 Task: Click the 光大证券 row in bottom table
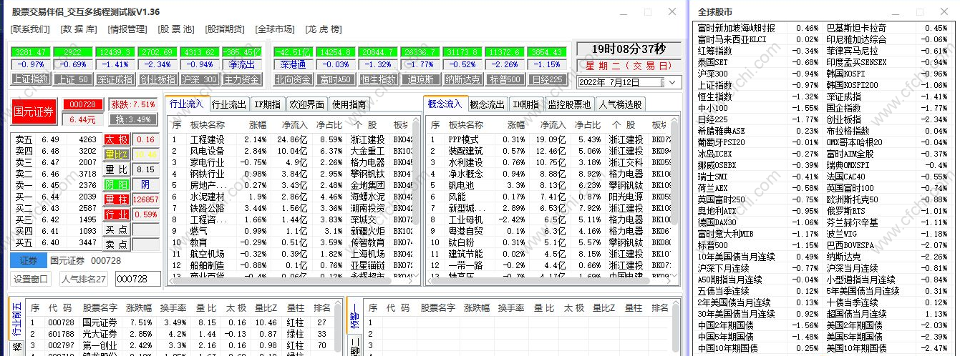[180, 334]
